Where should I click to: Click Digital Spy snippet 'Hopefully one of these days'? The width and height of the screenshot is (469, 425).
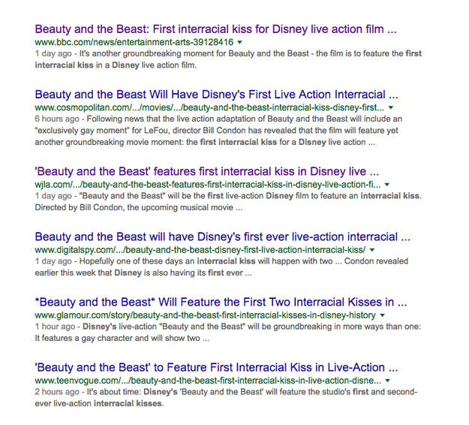[221, 267]
